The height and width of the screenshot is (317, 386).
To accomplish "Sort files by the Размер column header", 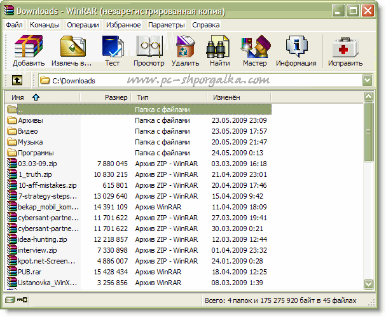I will pos(106,97).
